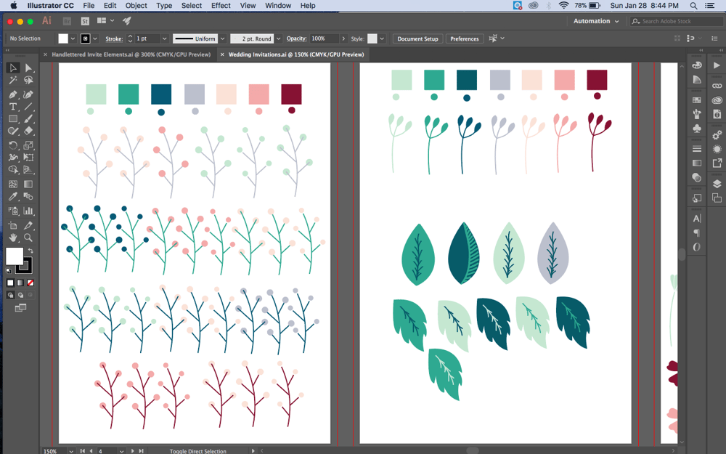This screenshot has width=726, height=454.
Task: Select the Magic Wand tool
Action: 13,80
